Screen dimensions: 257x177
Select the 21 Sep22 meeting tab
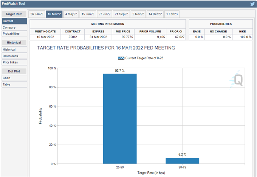point(121,14)
